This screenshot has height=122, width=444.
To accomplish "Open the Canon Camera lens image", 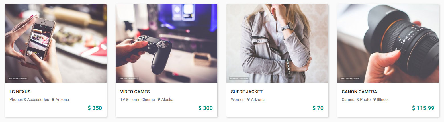I will [x=388, y=43].
